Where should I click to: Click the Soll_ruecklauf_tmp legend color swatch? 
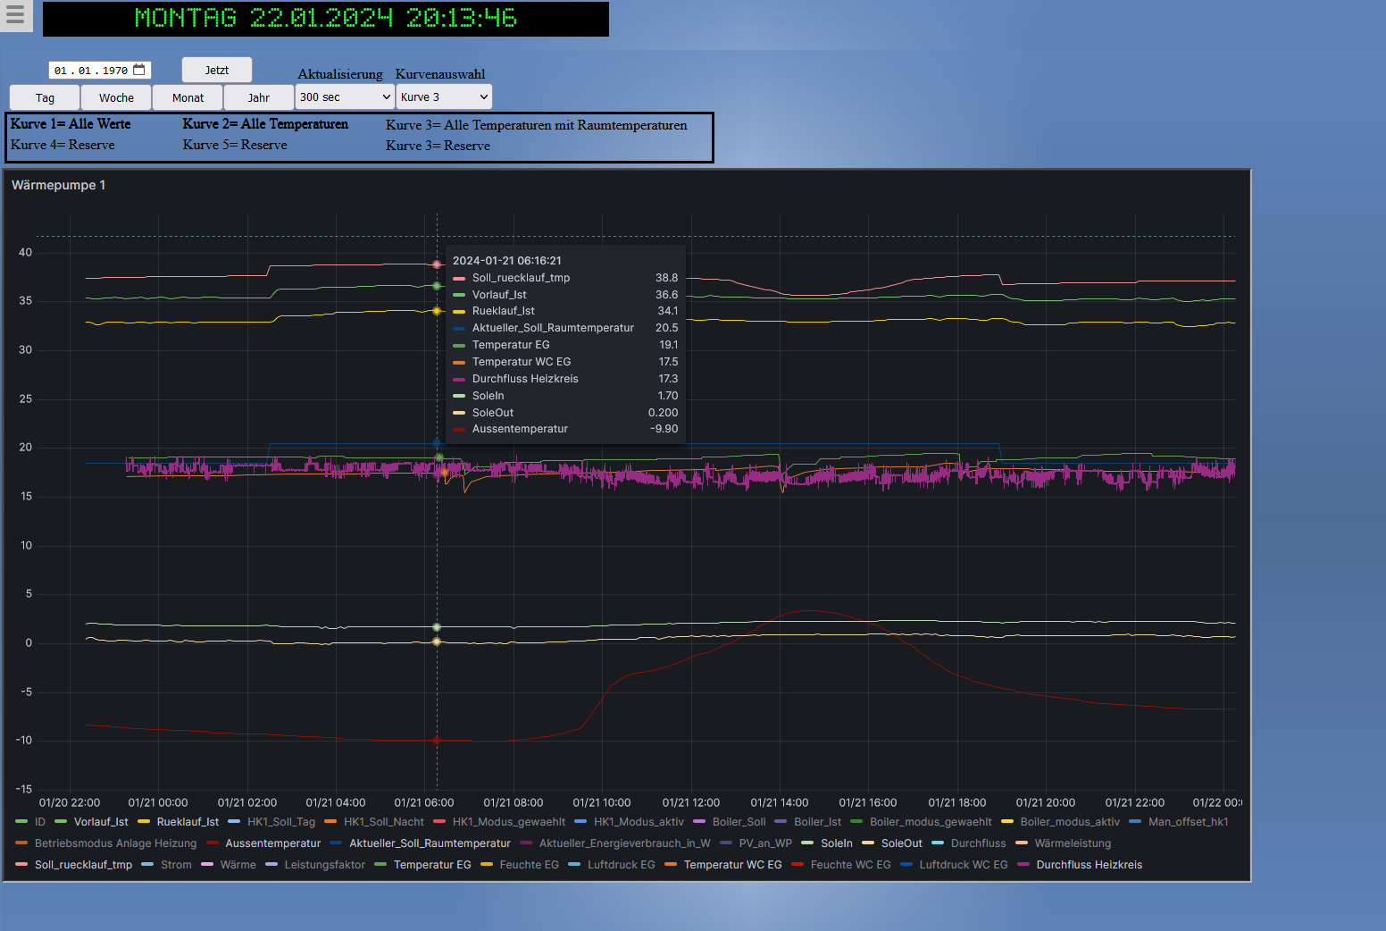pos(21,865)
